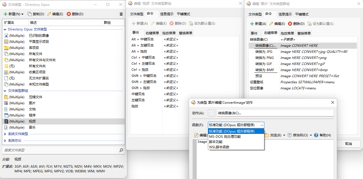Switch to 平铺模式 tab in 图片 window

point(302,14)
